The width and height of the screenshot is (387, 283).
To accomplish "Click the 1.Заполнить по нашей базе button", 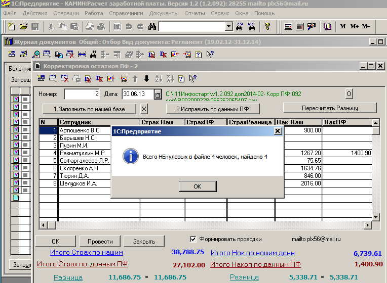I will [89, 109].
